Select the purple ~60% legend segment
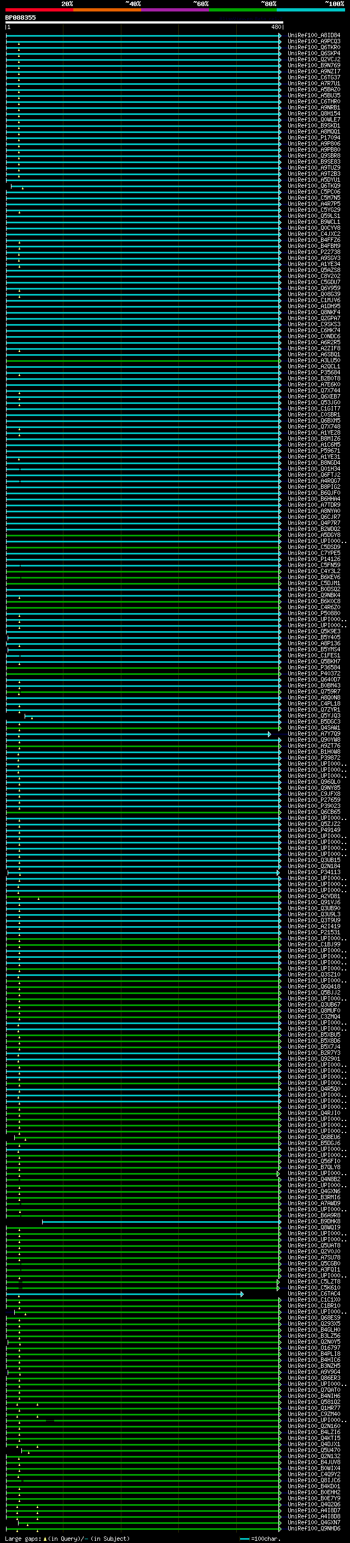This screenshot has width=350, height=1543. 174,10
